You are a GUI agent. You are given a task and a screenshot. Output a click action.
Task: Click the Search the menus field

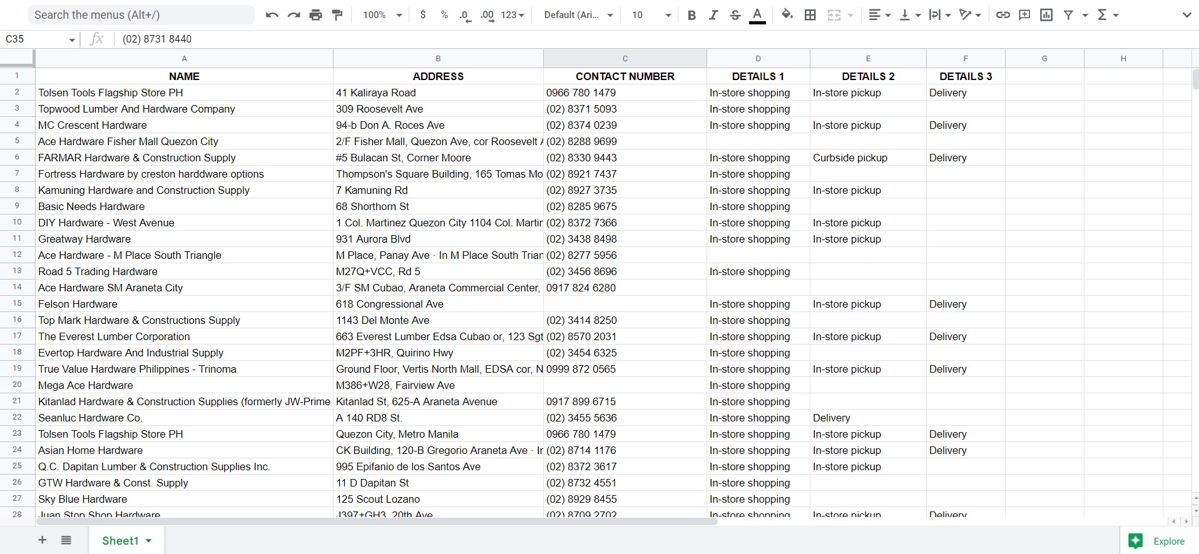(x=141, y=15)
